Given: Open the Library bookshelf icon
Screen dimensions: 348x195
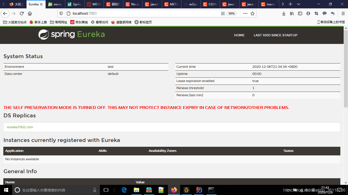Looking at the screenshot, I should (292, 13).
